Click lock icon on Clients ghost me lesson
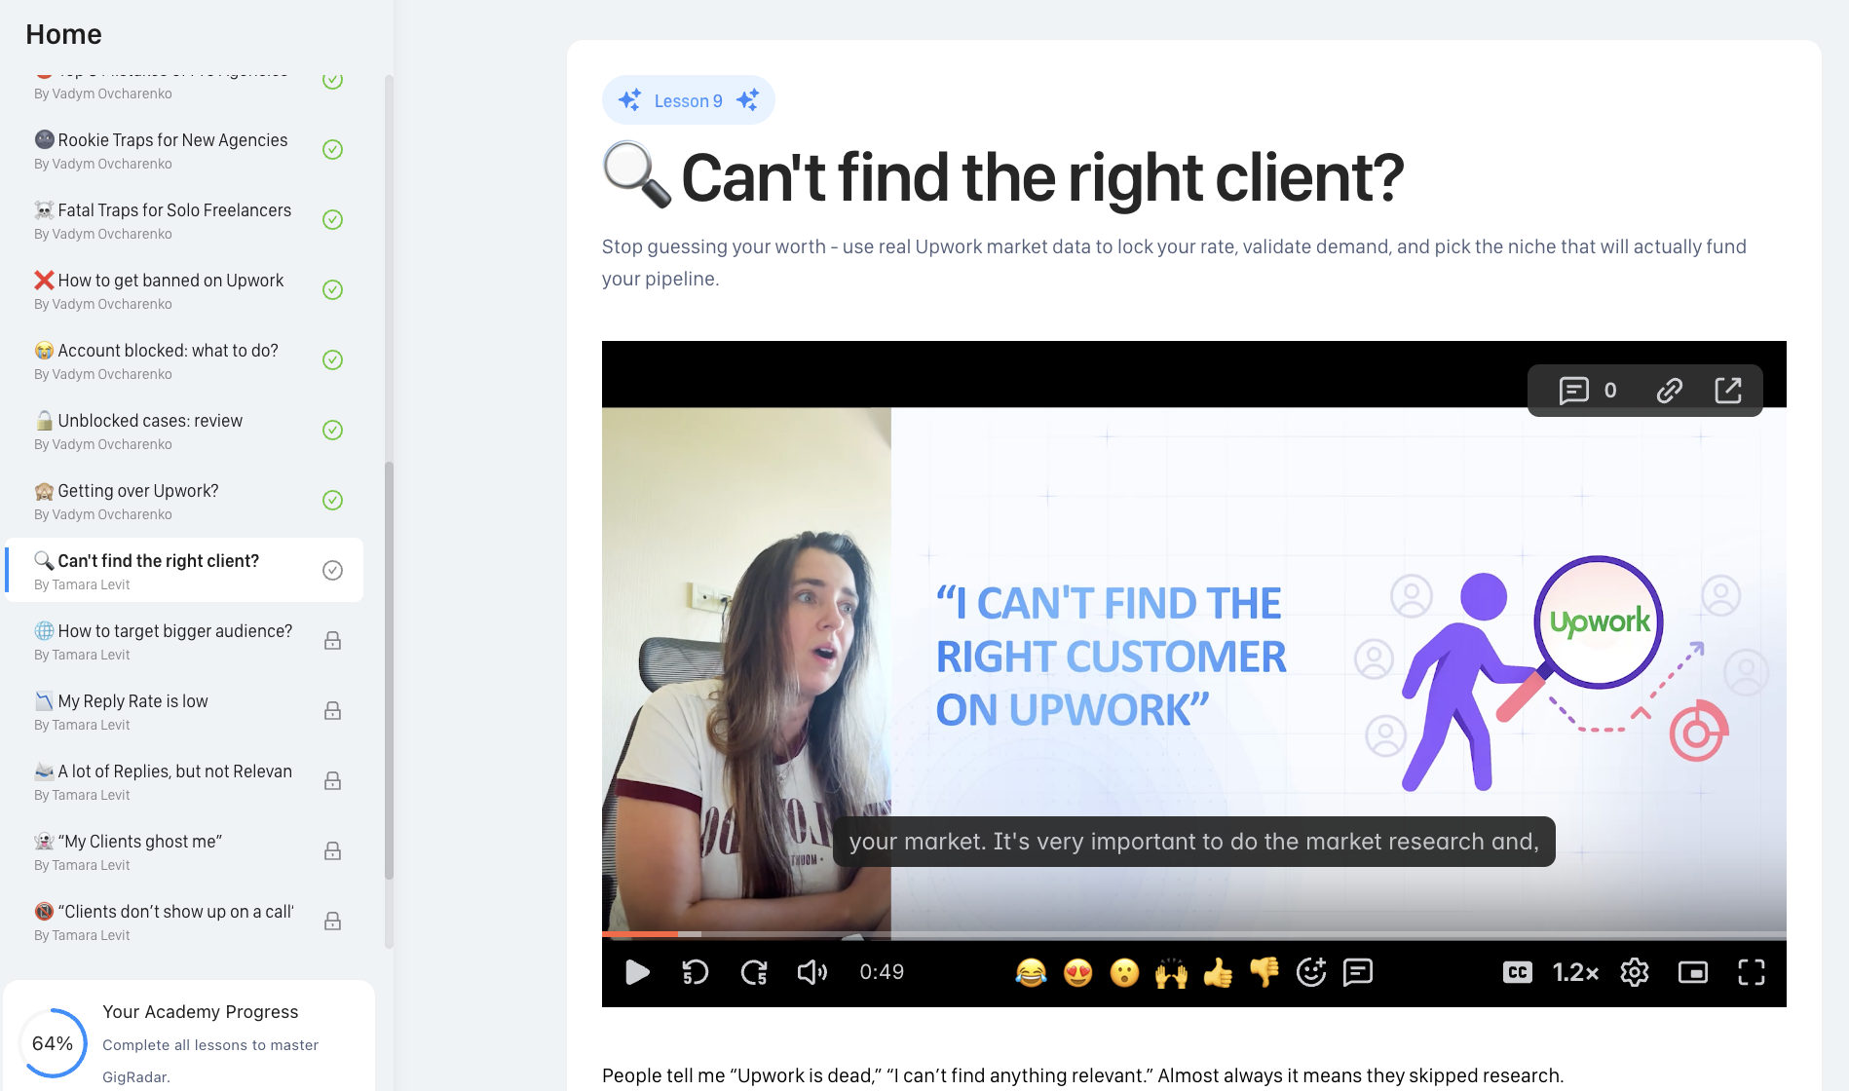 click(332, 850)
